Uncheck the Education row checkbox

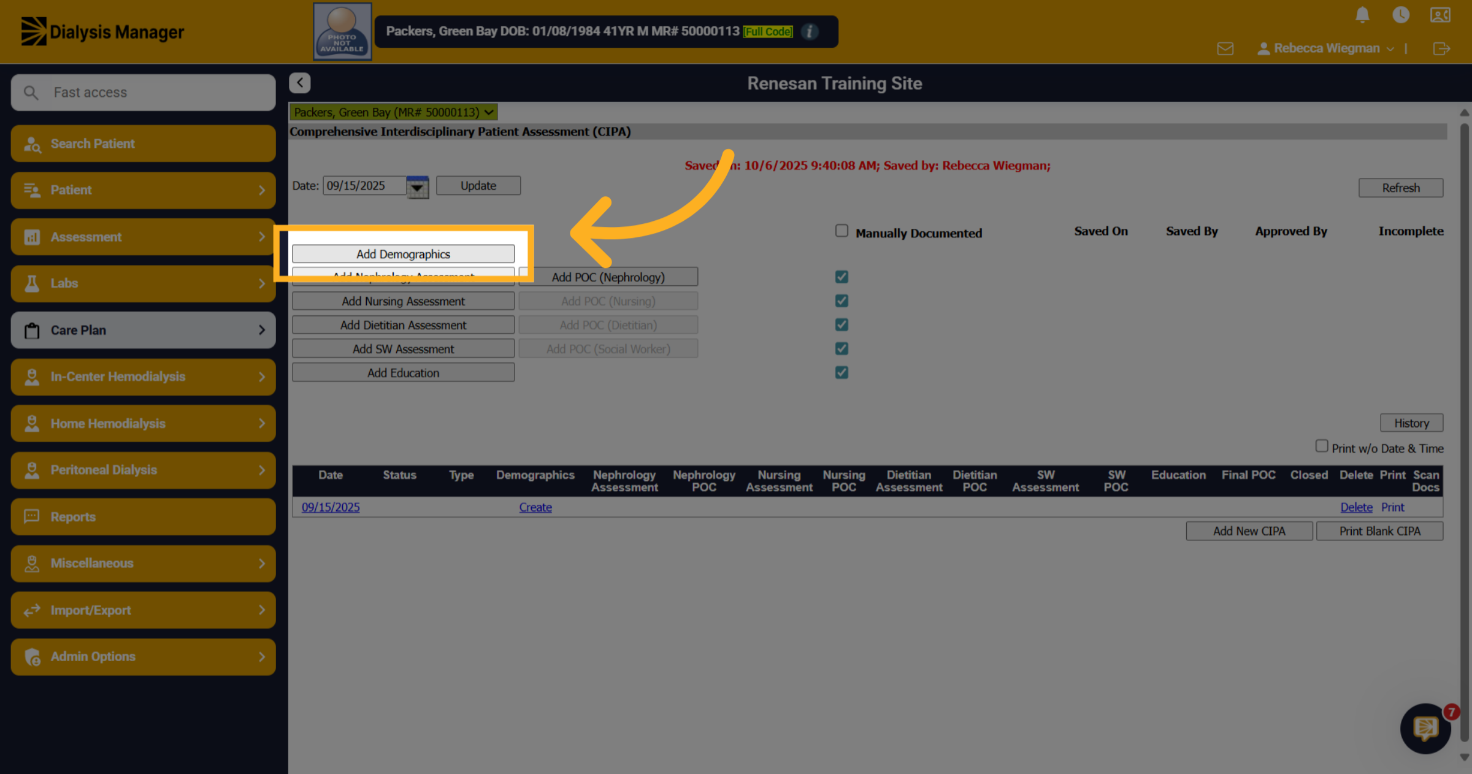click(x=841, y=372)
